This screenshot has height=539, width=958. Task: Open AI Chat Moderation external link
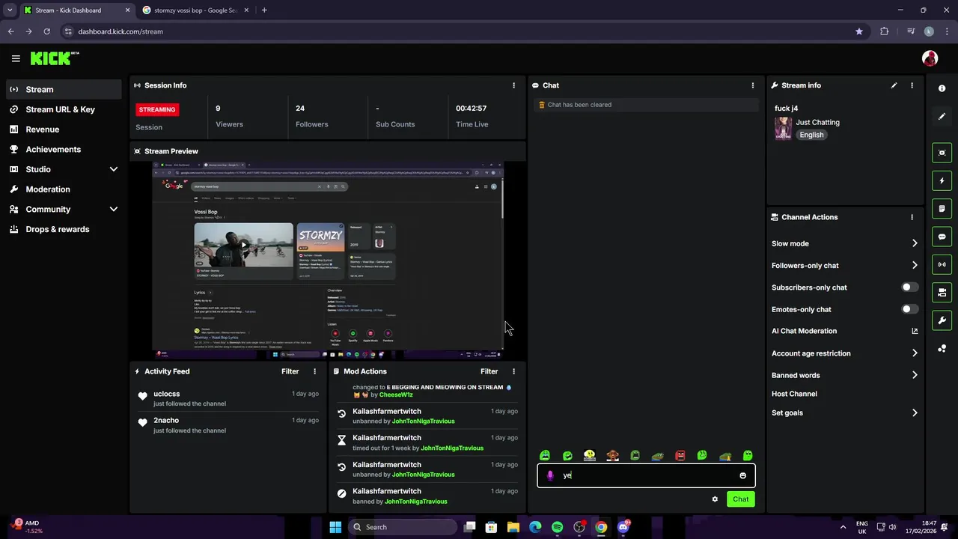pyautogui.click(x=915, y=331)
